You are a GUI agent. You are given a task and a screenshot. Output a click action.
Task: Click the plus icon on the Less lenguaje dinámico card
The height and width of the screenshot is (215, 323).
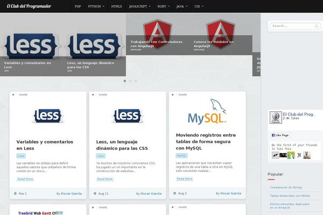pyautogui.click(x=93, y=95)
